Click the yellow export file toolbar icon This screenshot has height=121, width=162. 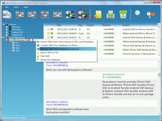pyautogui.click(x=97, y=15)
